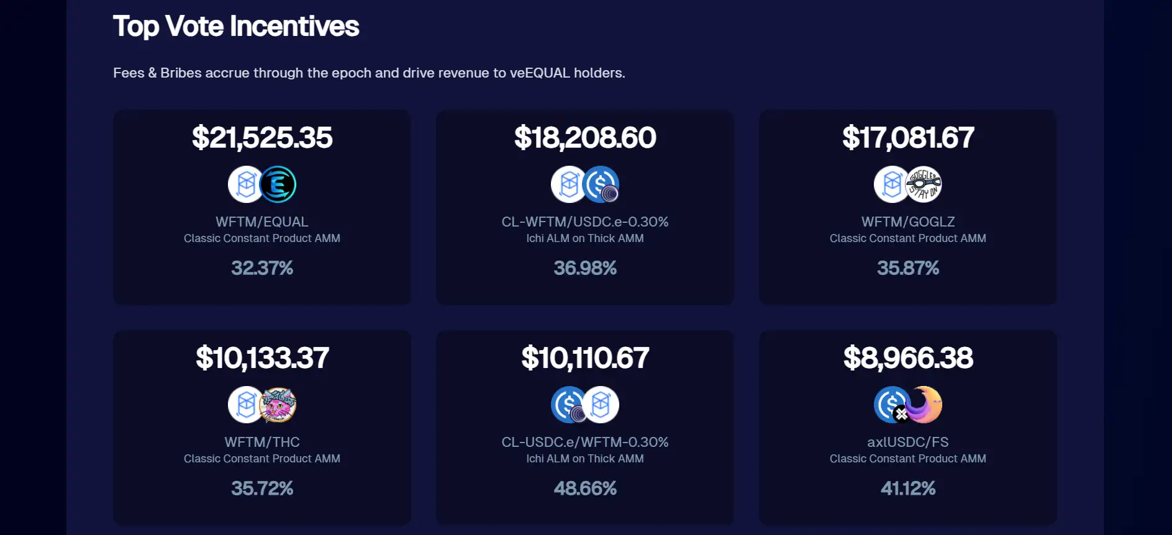Click the FS crescent moon token icon
1172x535 pixels.
pos(925,405)
